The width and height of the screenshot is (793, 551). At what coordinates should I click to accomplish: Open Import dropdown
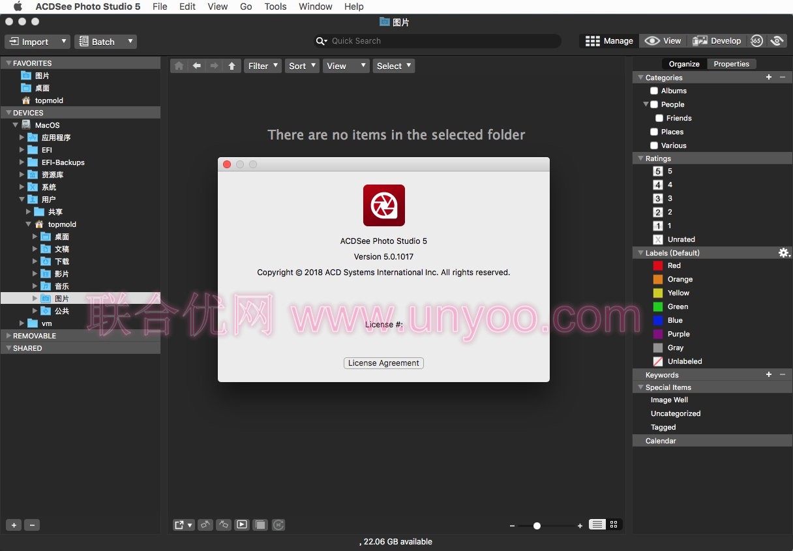[x=37, y=42]
